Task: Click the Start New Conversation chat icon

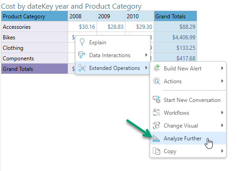Action: (156, 100)
